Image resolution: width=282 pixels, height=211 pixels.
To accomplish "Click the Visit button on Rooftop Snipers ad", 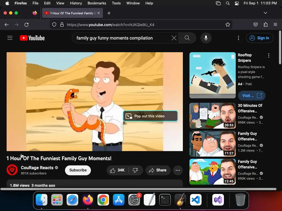I will coord(252,96).
